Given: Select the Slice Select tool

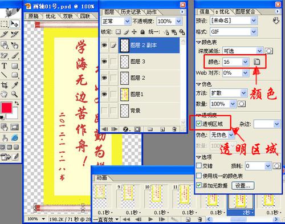Looking at the screenshot, I should tap(14, 34).
